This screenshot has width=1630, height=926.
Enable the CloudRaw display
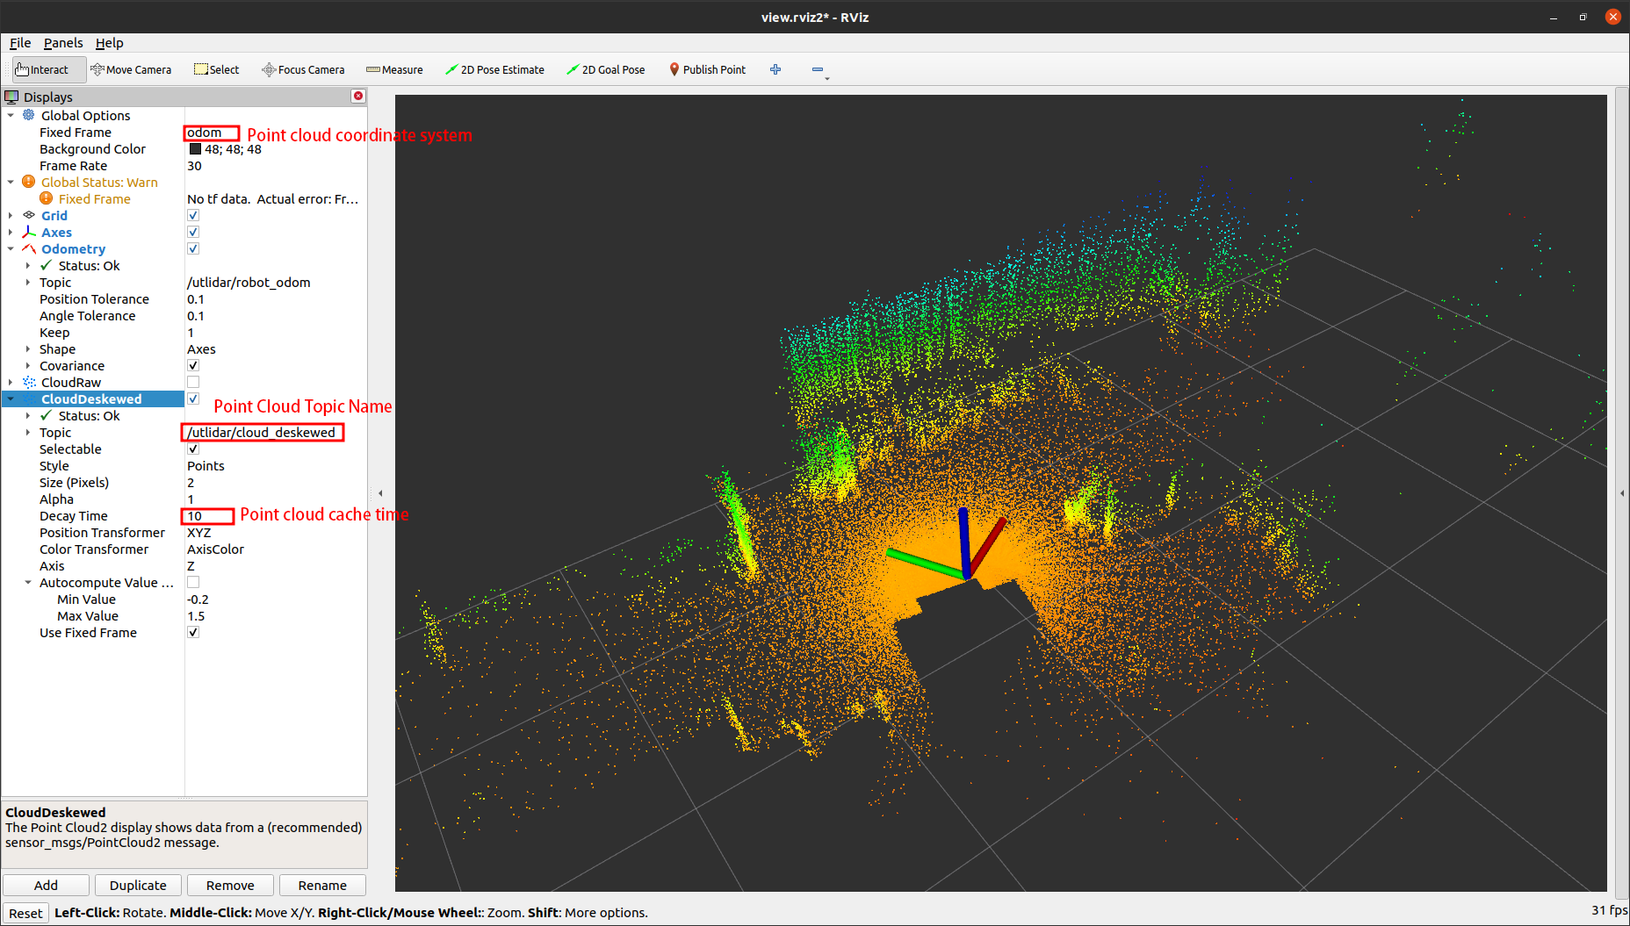pos(192,381)
